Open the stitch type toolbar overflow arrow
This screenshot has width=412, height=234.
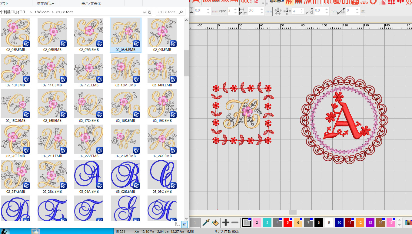[263, 3]
